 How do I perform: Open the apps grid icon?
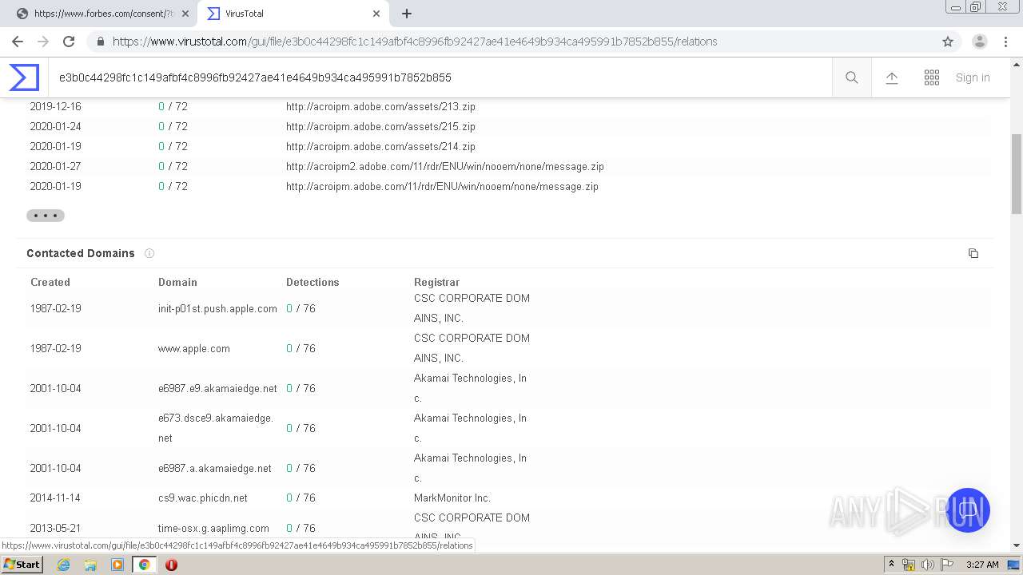pyautogui.click(x=932, y=77)
